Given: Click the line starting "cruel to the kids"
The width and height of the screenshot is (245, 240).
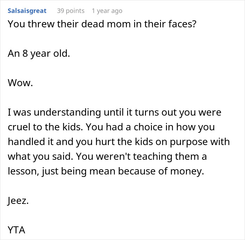Looking at the screenshot, I should 111,127.
